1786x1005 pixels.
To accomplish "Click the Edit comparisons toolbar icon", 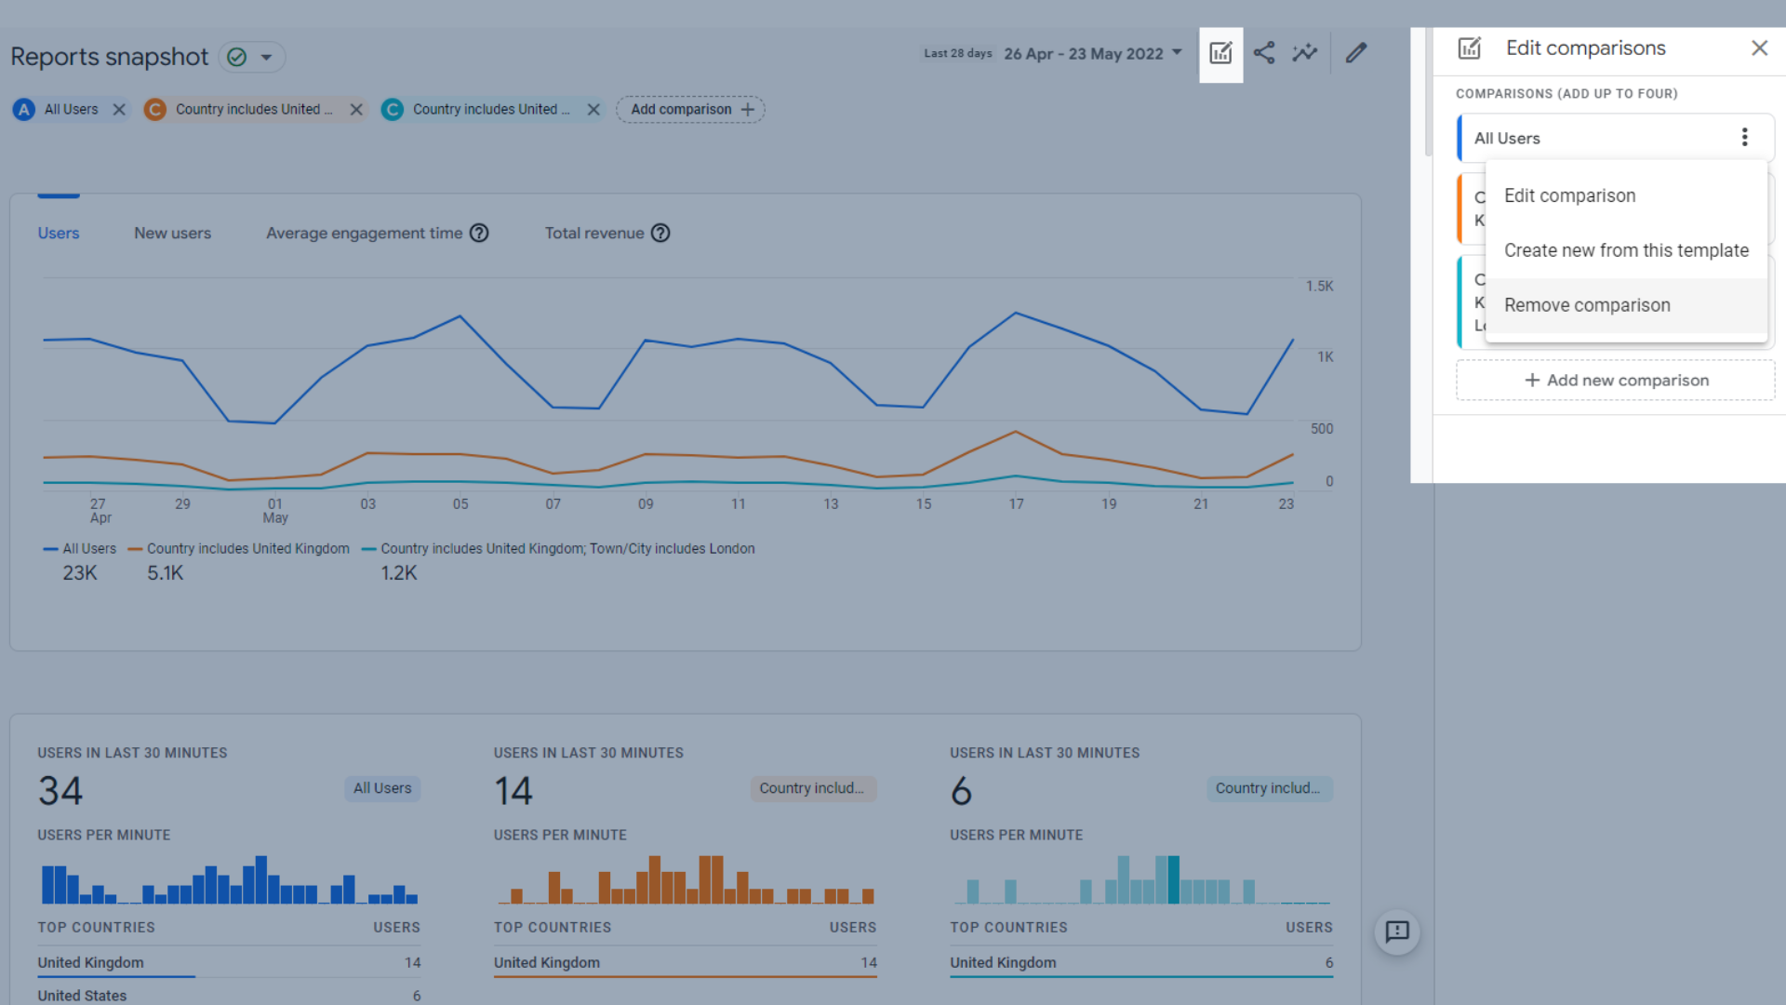I will tap(1220, 54).
